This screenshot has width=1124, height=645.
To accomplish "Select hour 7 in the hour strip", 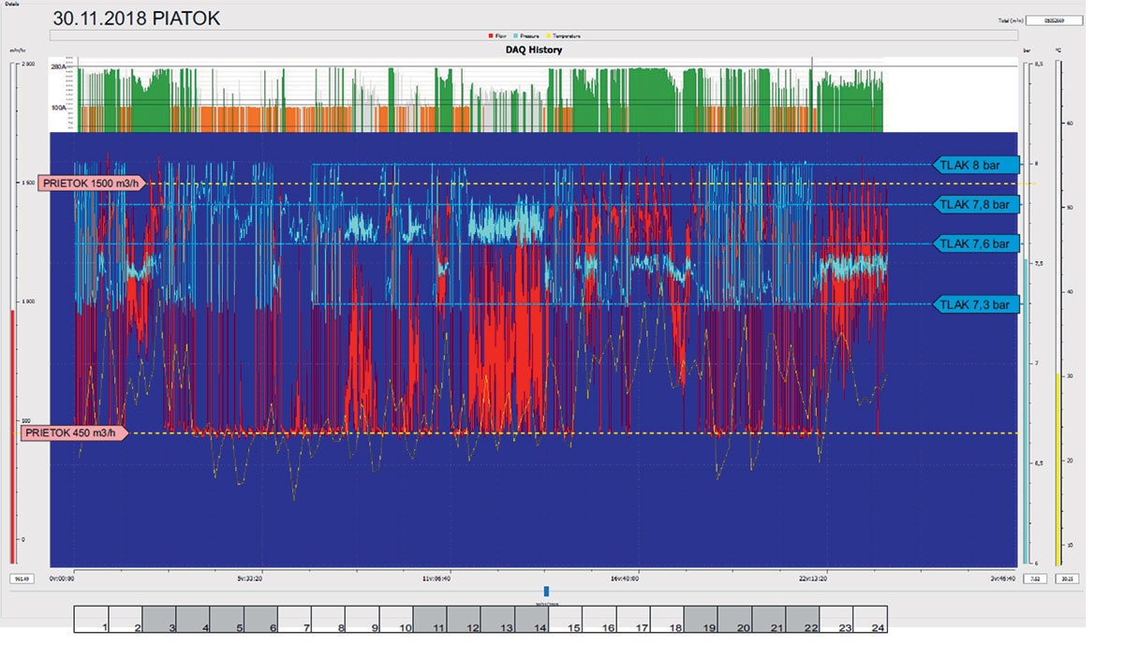I will click(294, 619).
